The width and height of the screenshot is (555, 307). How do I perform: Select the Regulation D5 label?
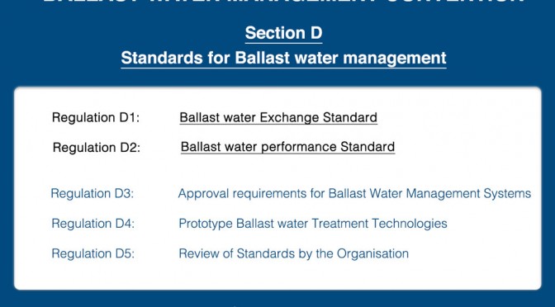click(93, 253)
